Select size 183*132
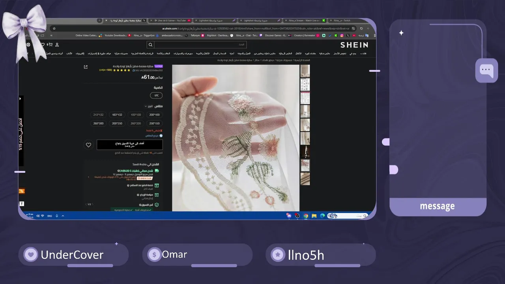The width and height of the screenshot is (505, 284). [x=117, y=115]
